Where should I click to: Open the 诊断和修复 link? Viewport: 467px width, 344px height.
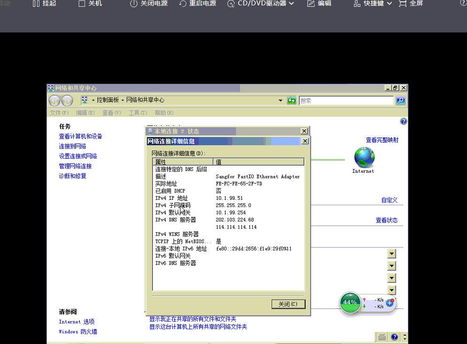(x=72, y=176)
